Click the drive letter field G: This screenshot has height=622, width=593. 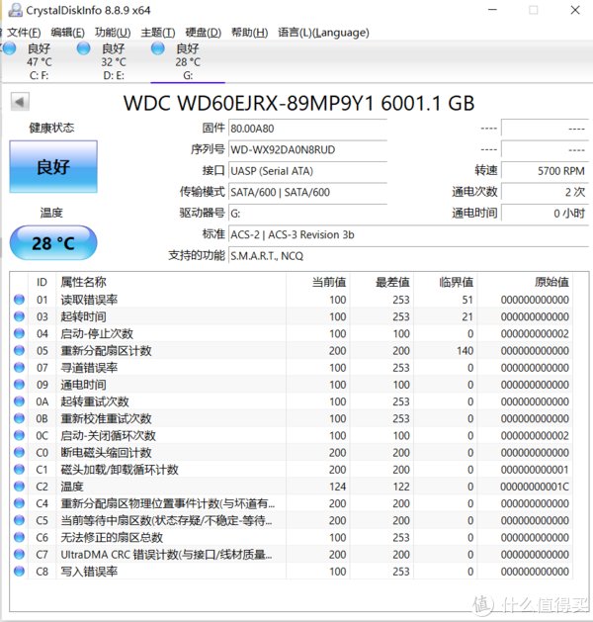click(308, 214)
